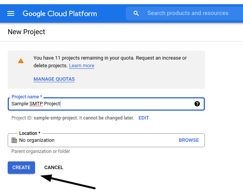The height and width of the screenshot is (196, 243).
Task: Click the No organization location field
Action: tap(106, 140)
